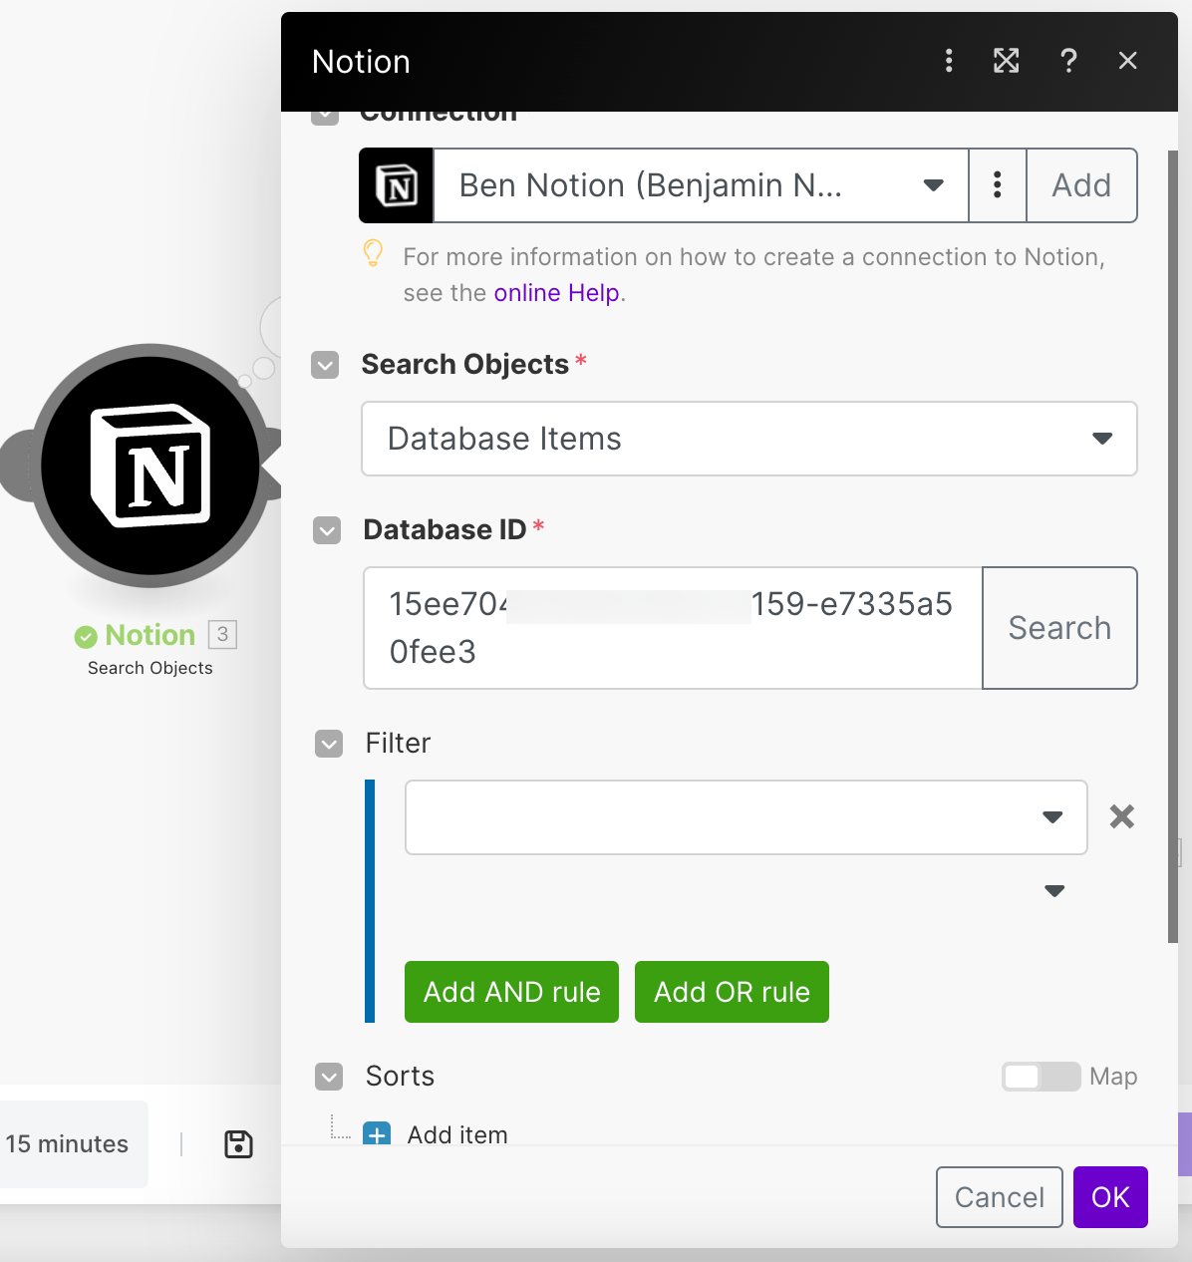Image resolution: width=1192 pixels, height=1262 pixels.
Task: Close the Notion dialog
Action: click(x=1128, y=61)
